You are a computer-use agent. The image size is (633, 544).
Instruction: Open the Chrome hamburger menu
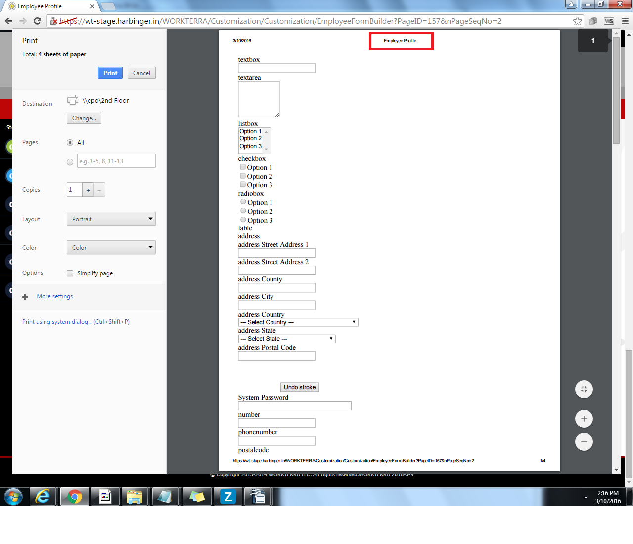tap(625, 21)
